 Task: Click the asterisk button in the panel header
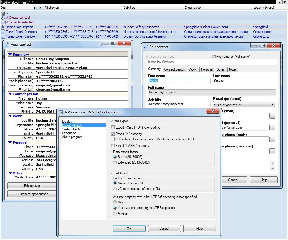[279, 2]
